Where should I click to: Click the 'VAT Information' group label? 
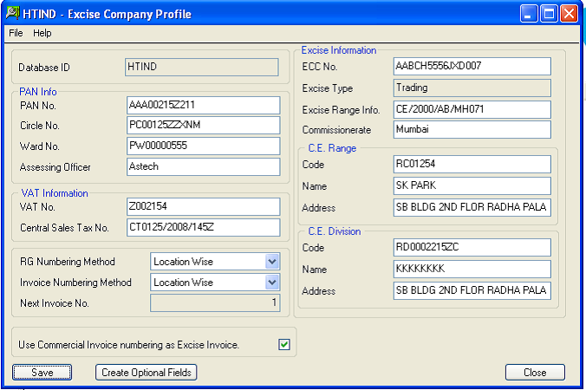[55, 193]
